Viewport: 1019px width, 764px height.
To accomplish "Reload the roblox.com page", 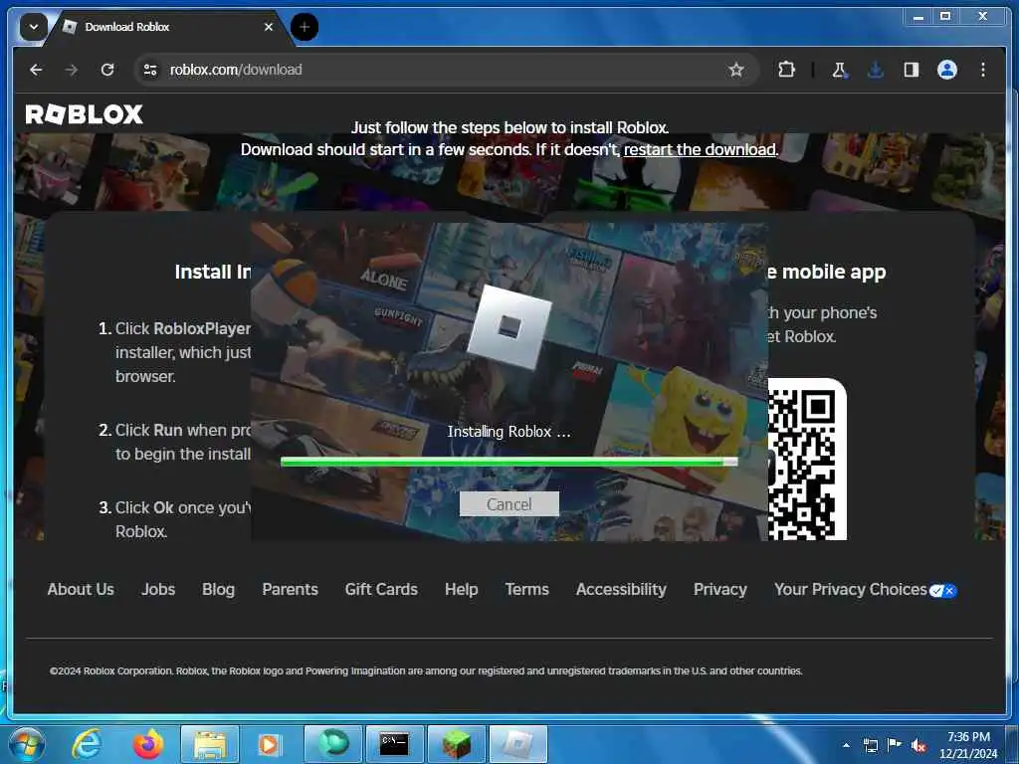I will 107,70.
